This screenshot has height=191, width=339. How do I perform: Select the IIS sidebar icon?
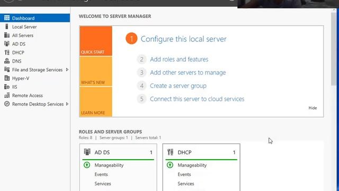(7, 87)
